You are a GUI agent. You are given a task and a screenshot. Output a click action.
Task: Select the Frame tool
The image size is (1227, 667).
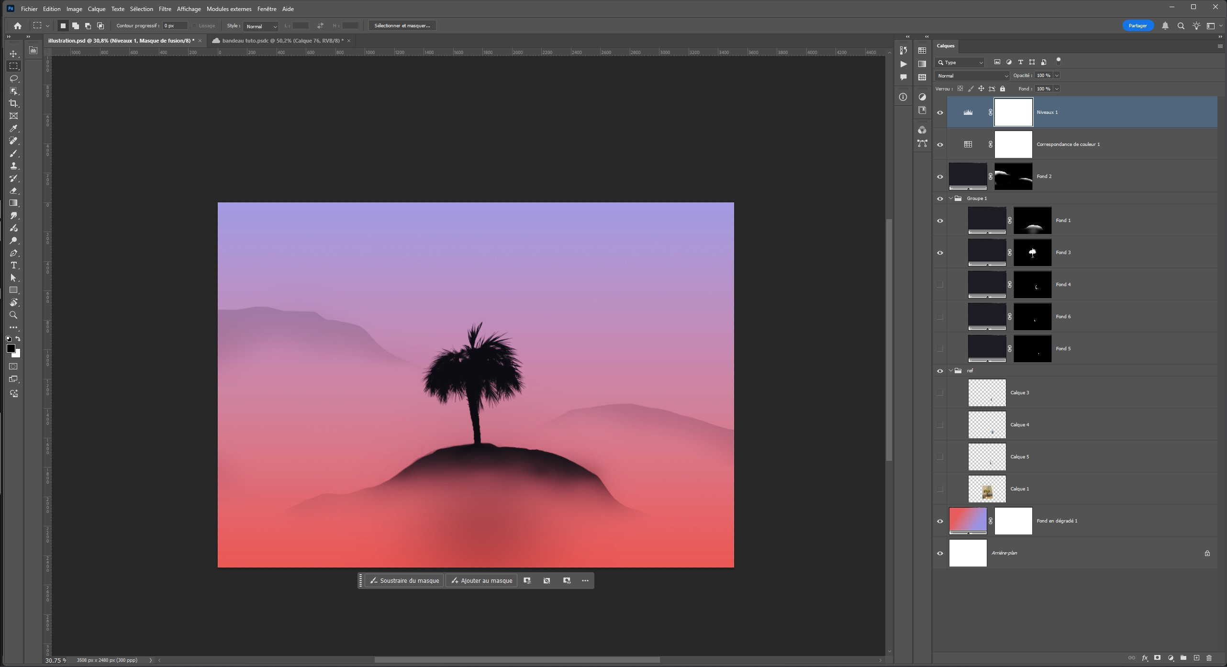tap(13, 116)
